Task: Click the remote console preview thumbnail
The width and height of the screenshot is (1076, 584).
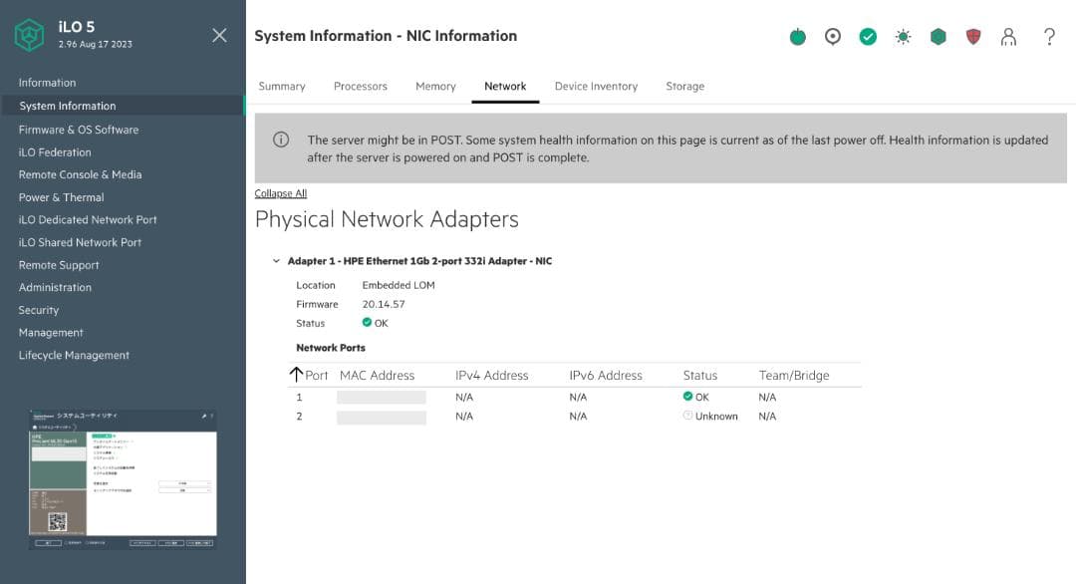Action: click(122, 478)
